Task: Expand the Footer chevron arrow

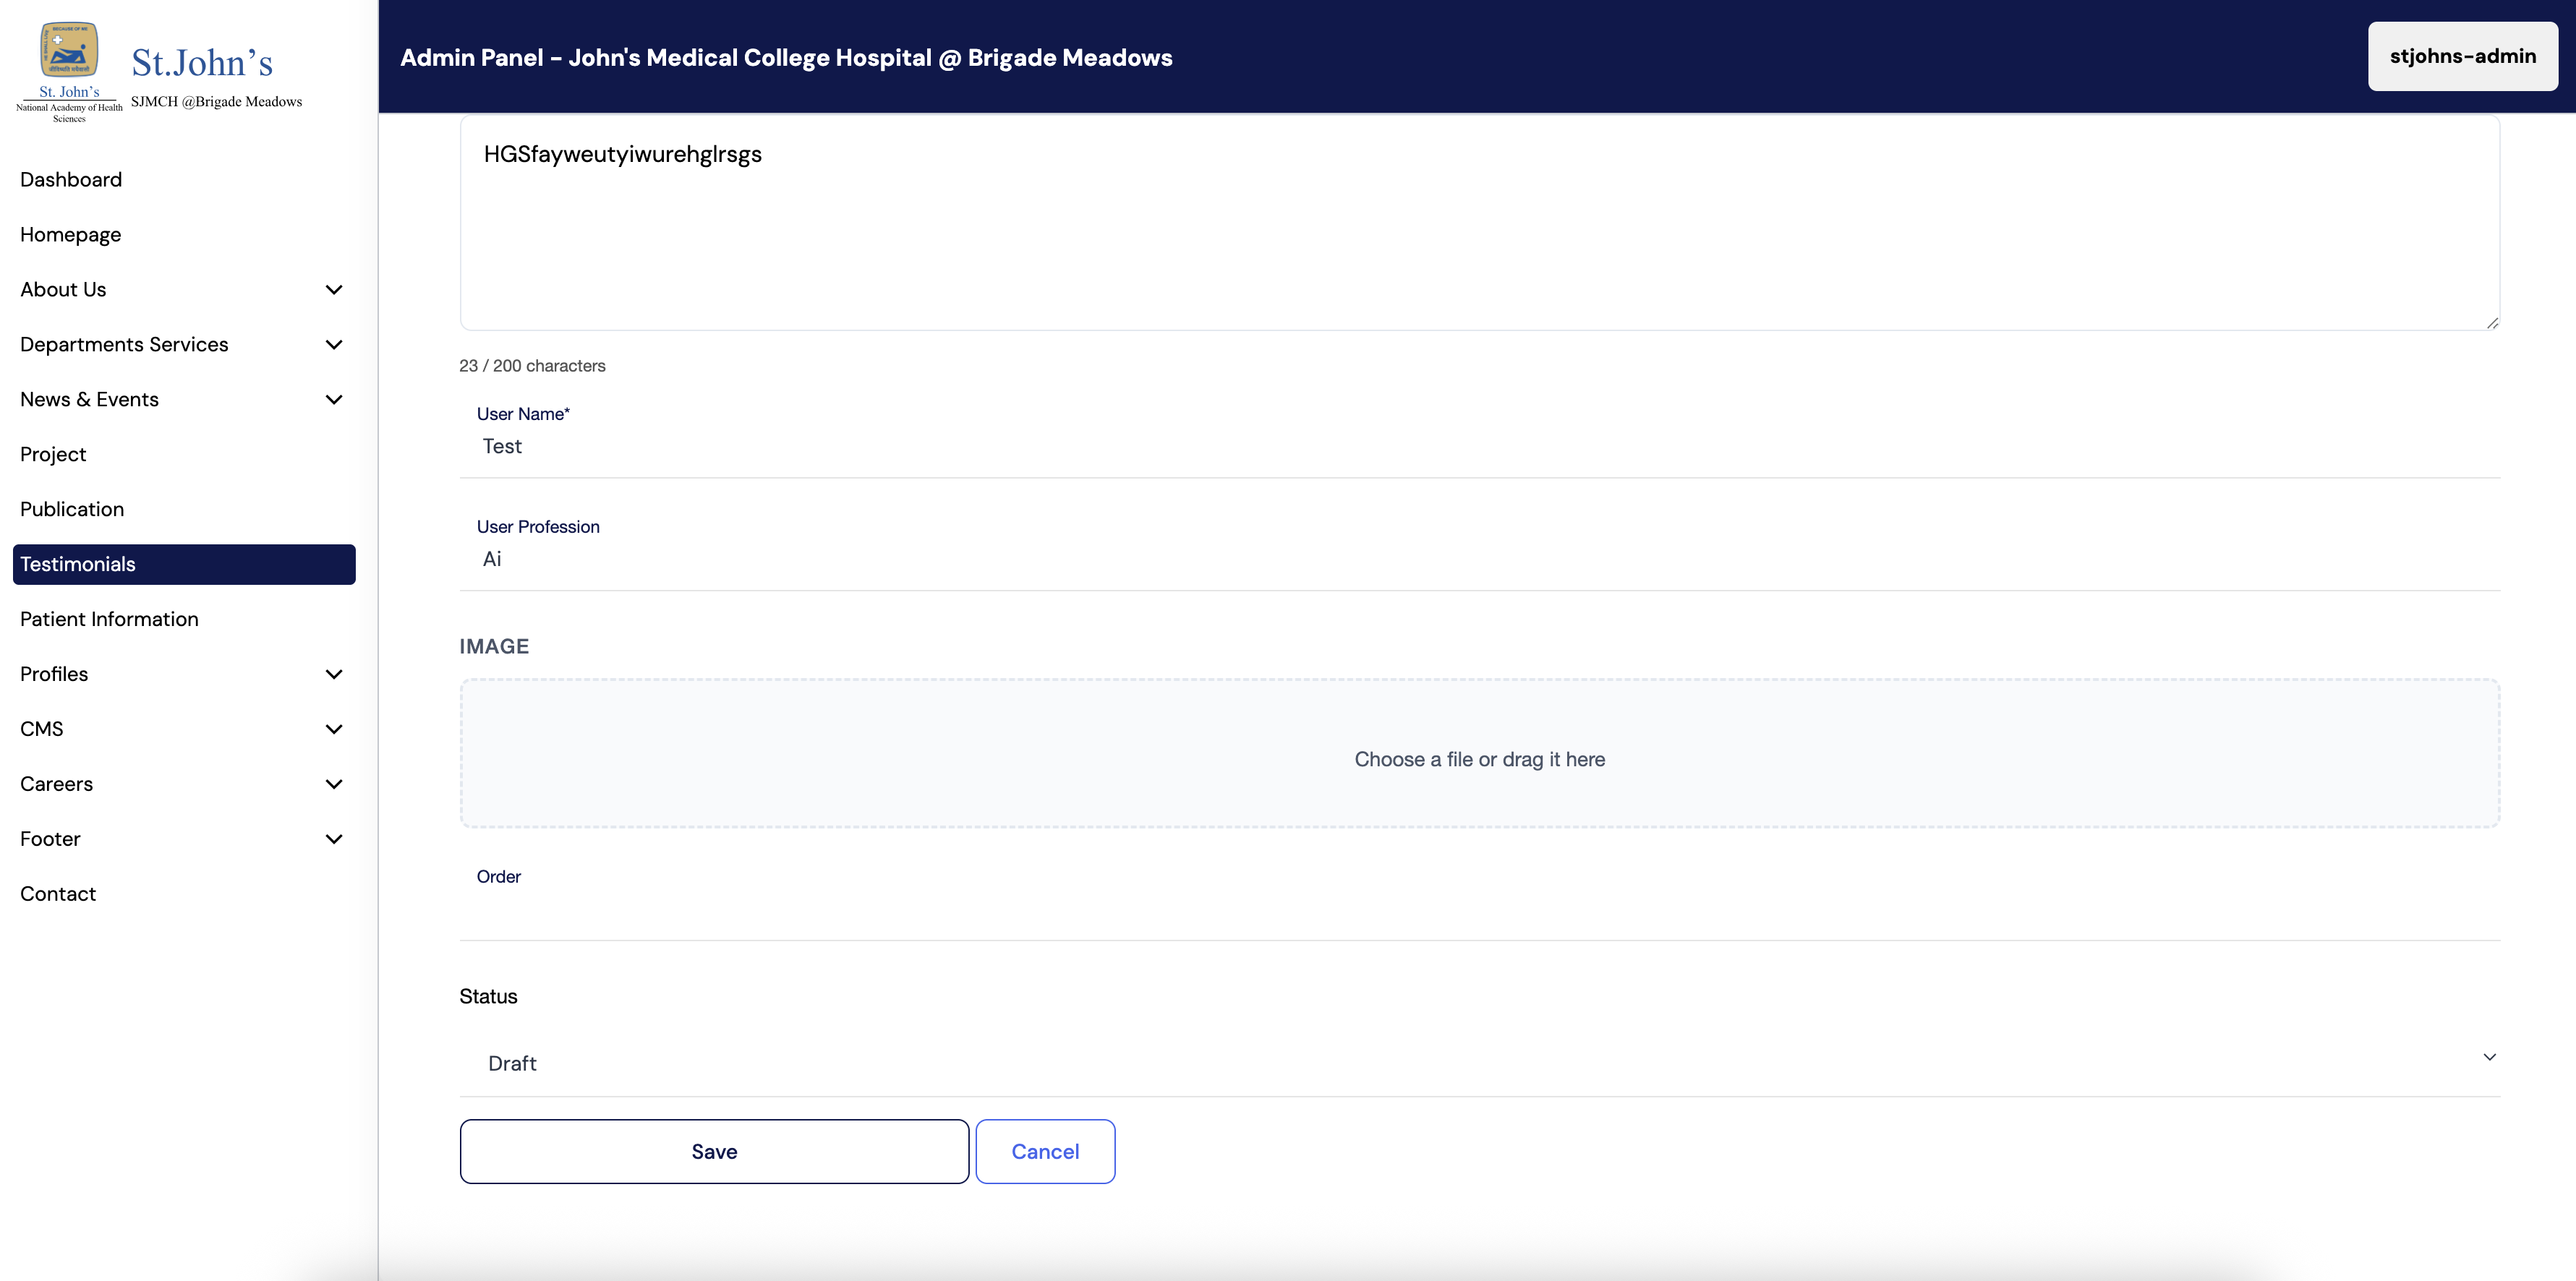Action: pos(334,839)
